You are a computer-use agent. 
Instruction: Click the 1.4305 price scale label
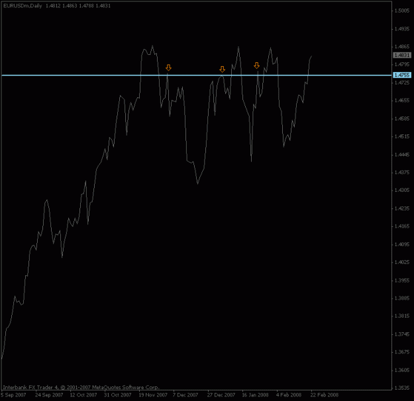[x=402, y=190]
